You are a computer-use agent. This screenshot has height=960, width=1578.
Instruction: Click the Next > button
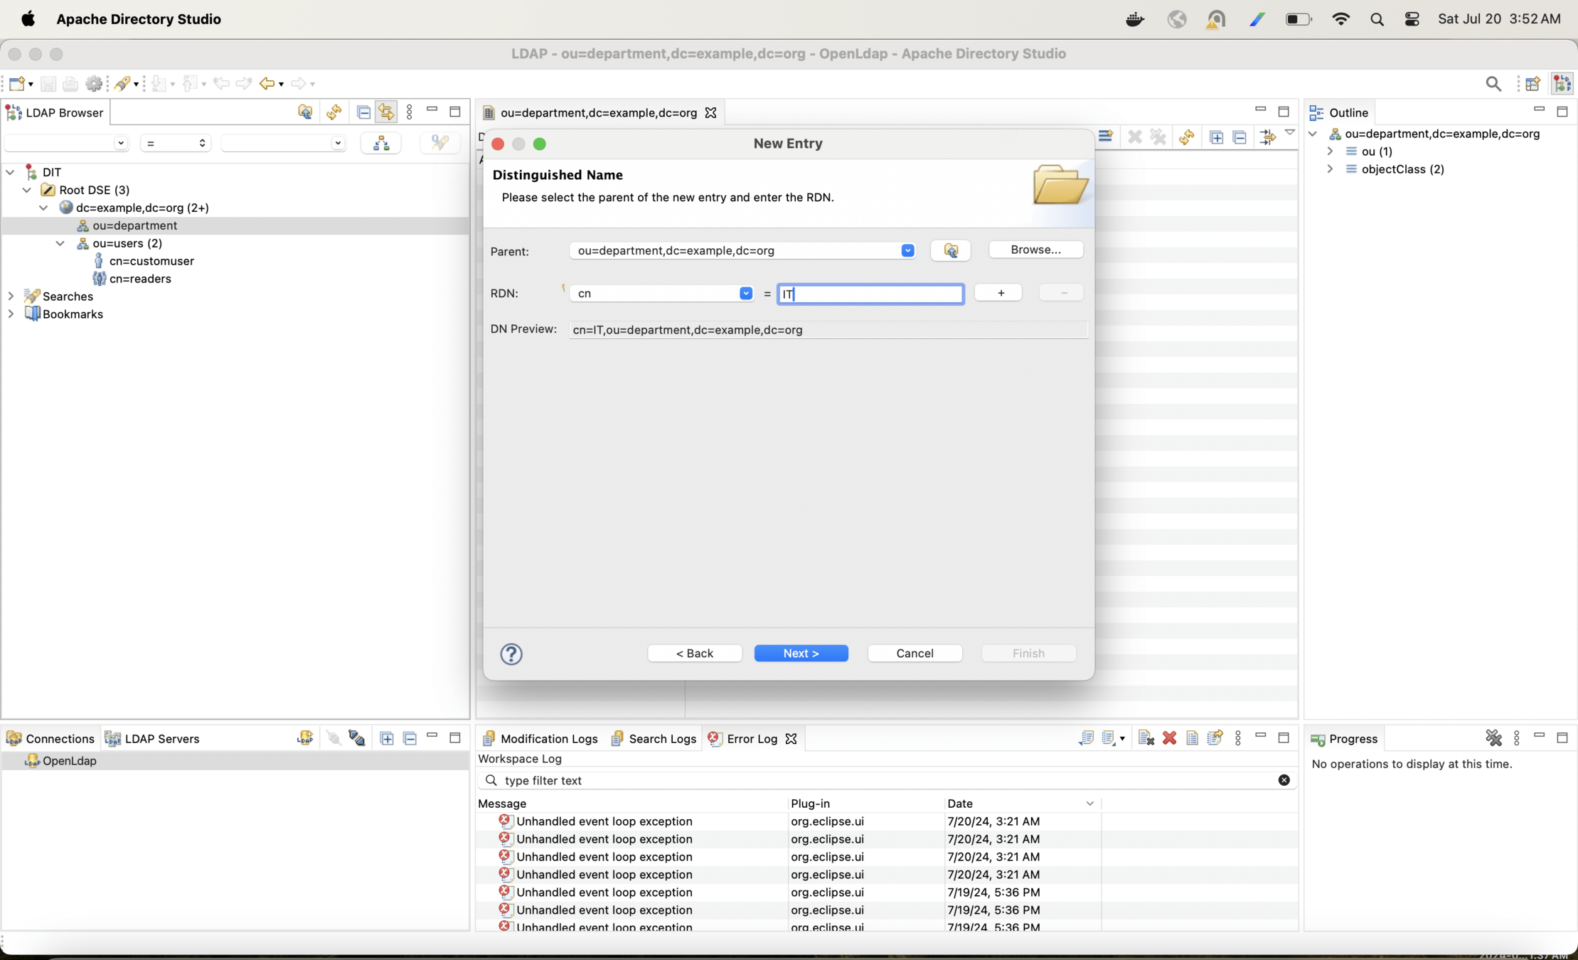point(801,653)
